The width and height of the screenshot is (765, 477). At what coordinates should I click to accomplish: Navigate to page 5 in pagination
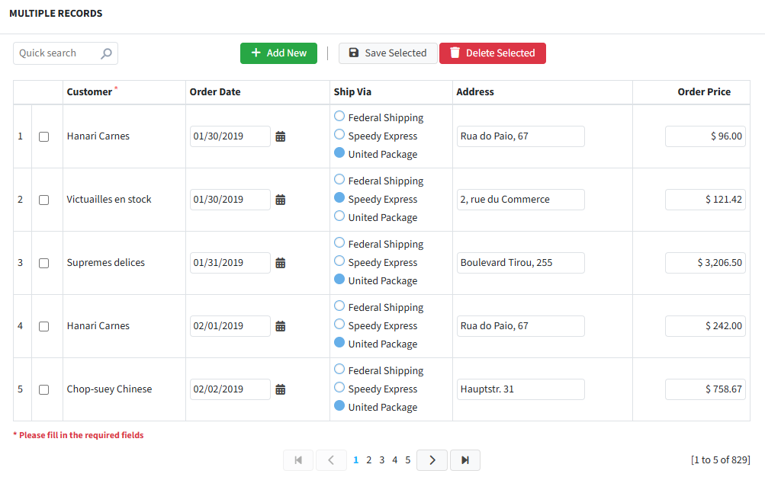408,460
